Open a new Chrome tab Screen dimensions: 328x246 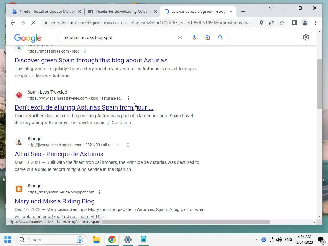(243, 12)
